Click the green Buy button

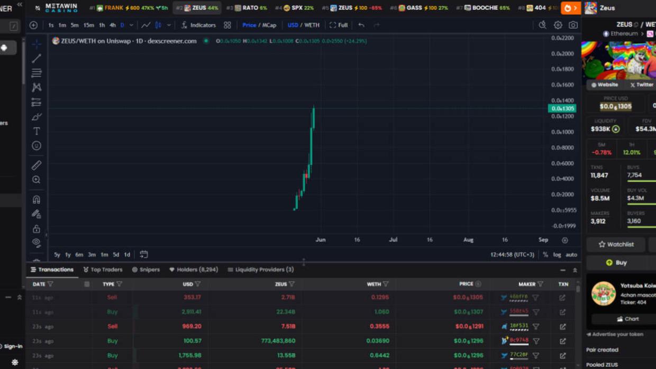pos(616,262)
